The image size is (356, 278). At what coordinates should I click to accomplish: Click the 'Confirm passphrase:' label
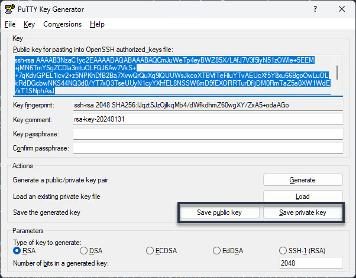click(x=41, y=148)
